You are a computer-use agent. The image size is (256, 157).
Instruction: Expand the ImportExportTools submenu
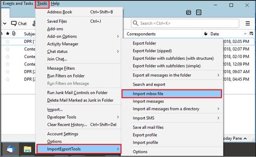pos(79,149)
